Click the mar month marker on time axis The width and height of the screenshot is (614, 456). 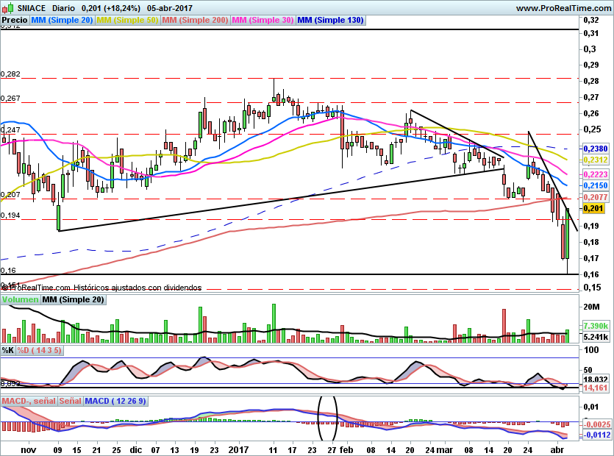pos(445,449)
